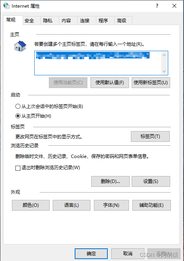
Task: Click the 使用默认值(F) button
Action: click(110, 83)
